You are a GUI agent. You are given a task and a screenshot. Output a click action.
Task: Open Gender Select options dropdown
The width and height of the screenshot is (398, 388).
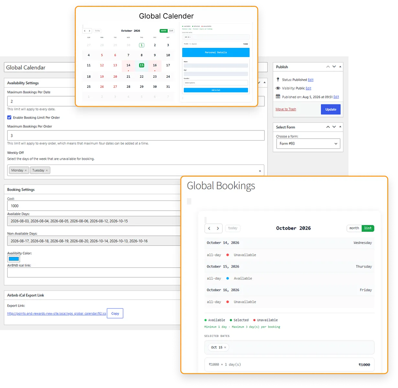tap(216, 83)
